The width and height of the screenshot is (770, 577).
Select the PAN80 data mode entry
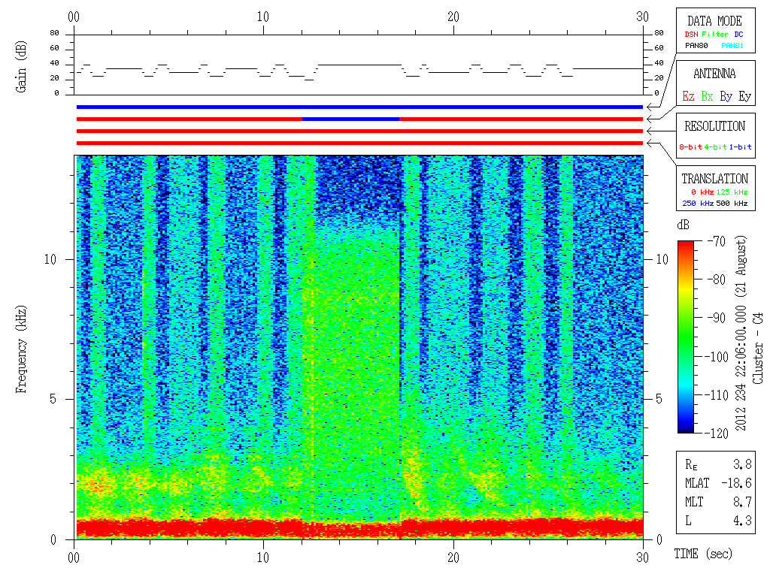point(696,46)
